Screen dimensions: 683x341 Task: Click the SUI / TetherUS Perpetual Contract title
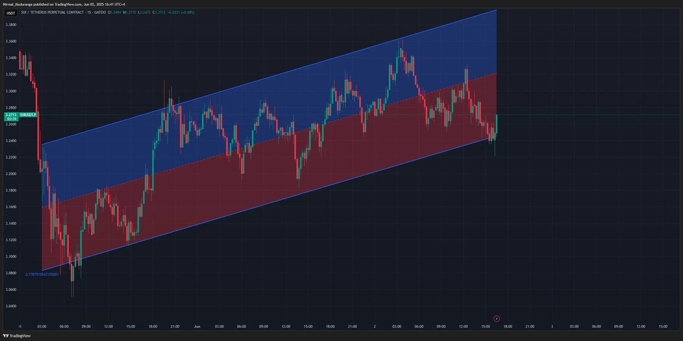tap(52, 12)
